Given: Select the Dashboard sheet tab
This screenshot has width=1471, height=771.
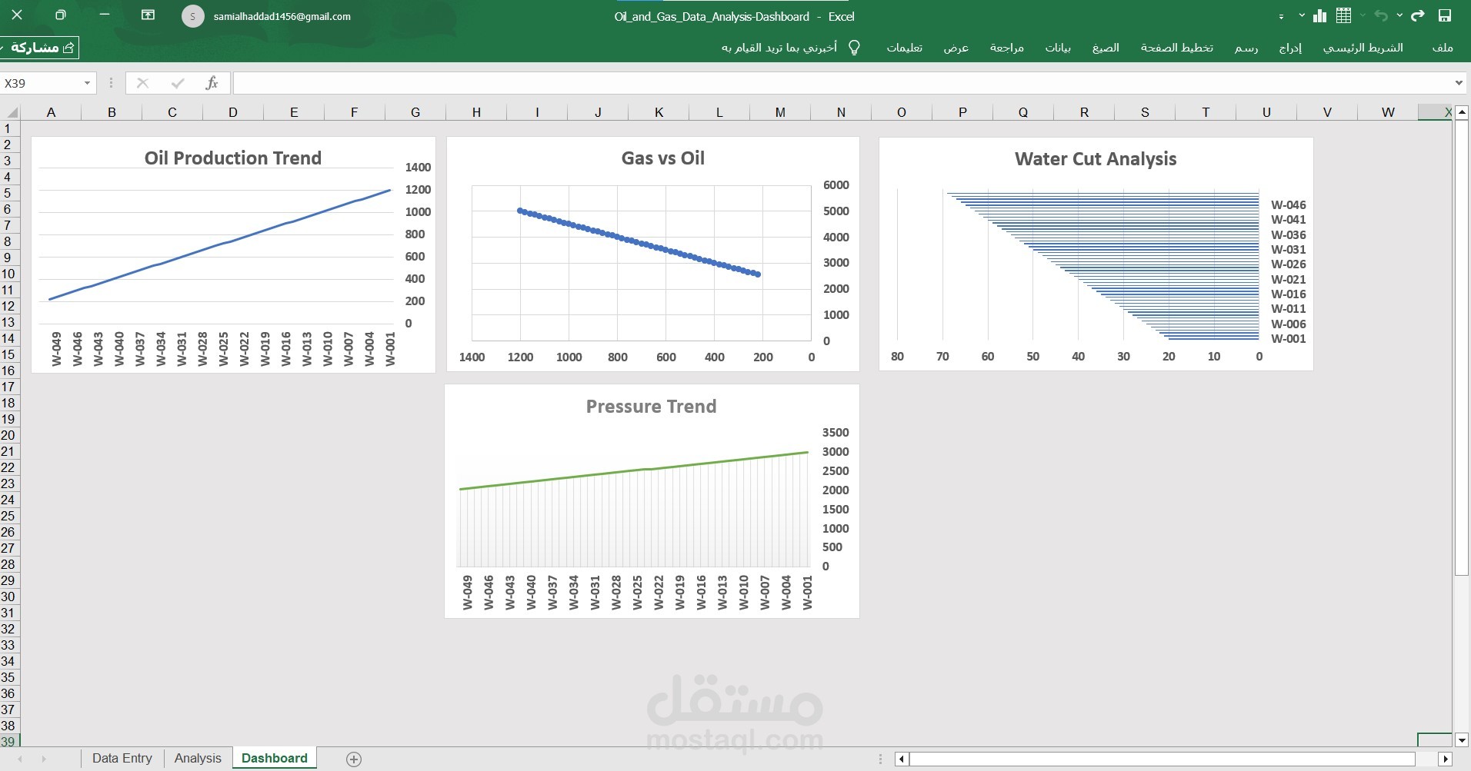Looking at the screenshot, I should pyautogui.click(x=275, y=758).
